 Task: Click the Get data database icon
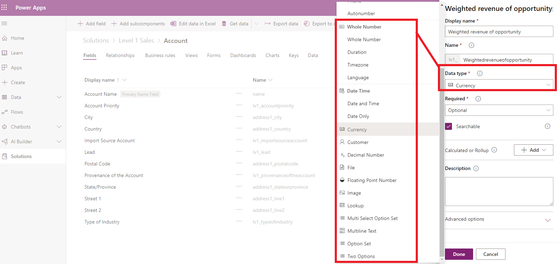[224, 24]
